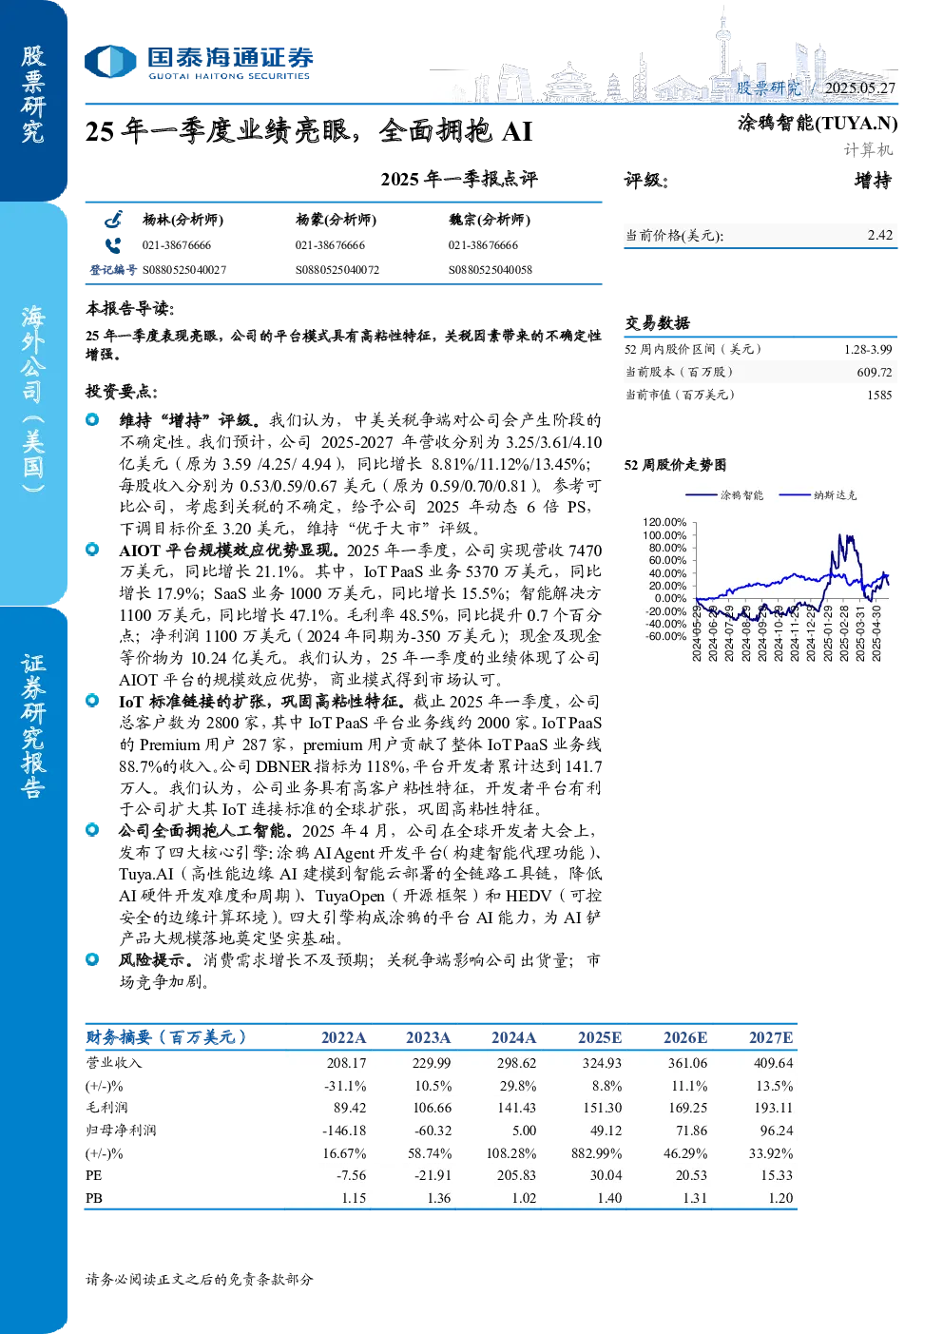Click the disclaimer note 请务必阅读正文之后的免责条款部分

[x=199, y=1279]
